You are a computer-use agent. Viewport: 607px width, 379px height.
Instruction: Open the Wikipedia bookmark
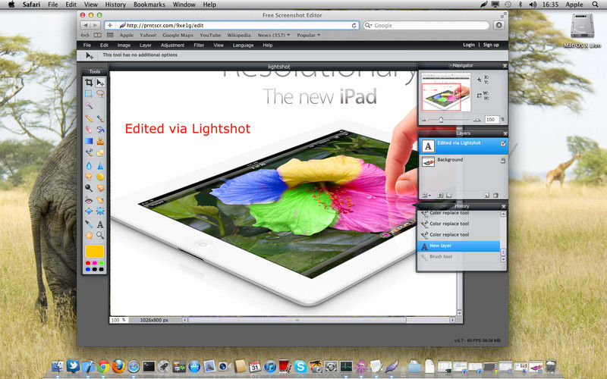(x=239, y=35)
